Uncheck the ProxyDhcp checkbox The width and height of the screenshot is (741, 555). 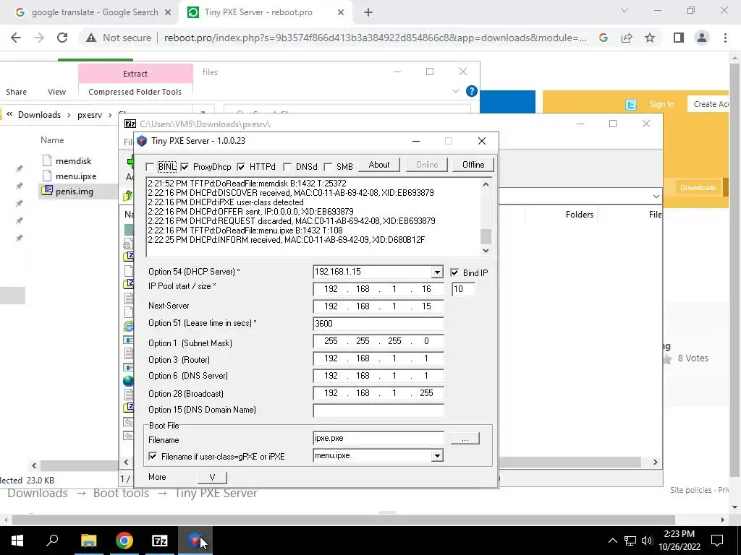tap(185, 167)
